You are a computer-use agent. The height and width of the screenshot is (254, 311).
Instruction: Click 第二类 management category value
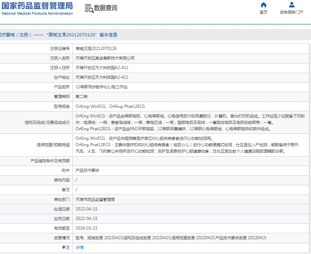[x=82, y=97]
